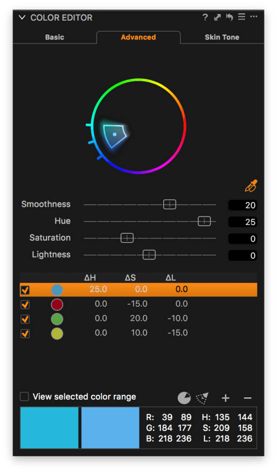
Task: Switch to the Basic tab
Action: [x=54, y=37]
